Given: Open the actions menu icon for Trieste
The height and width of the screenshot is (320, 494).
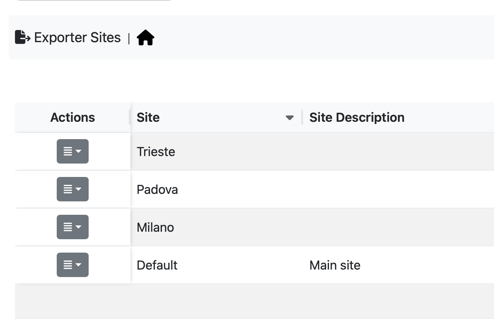Looking at the screenshot, I should click(x=72, y=151).
